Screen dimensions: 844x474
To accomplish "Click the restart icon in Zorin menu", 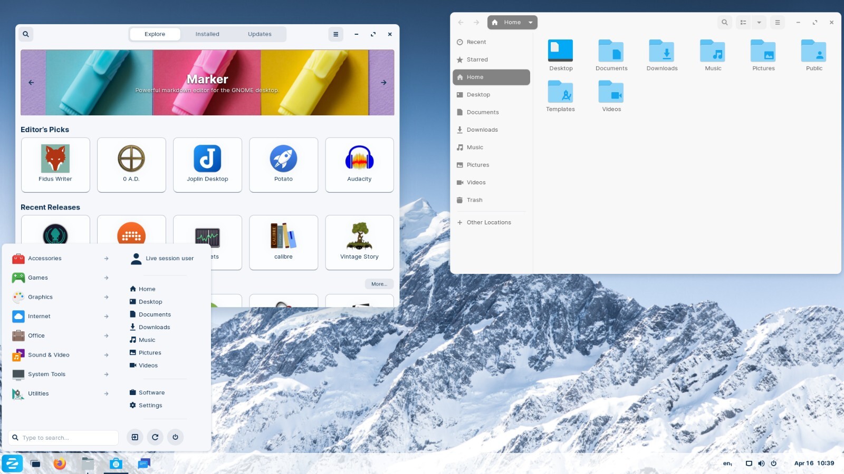I will [155, 437].
